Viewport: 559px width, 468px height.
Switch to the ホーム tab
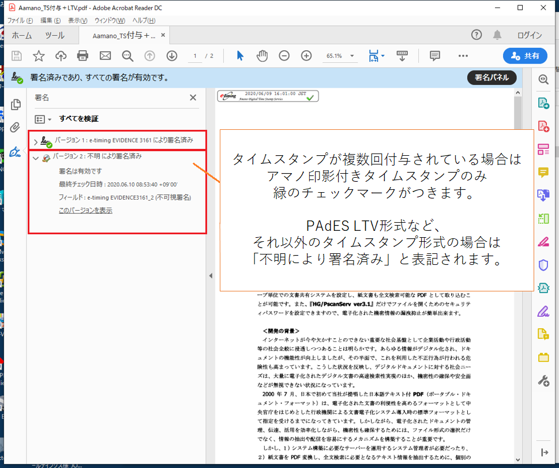[21, 35]
